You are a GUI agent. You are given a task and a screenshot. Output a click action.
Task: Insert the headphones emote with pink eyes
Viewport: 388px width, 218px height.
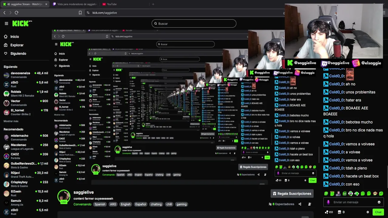tap(351, 193)
